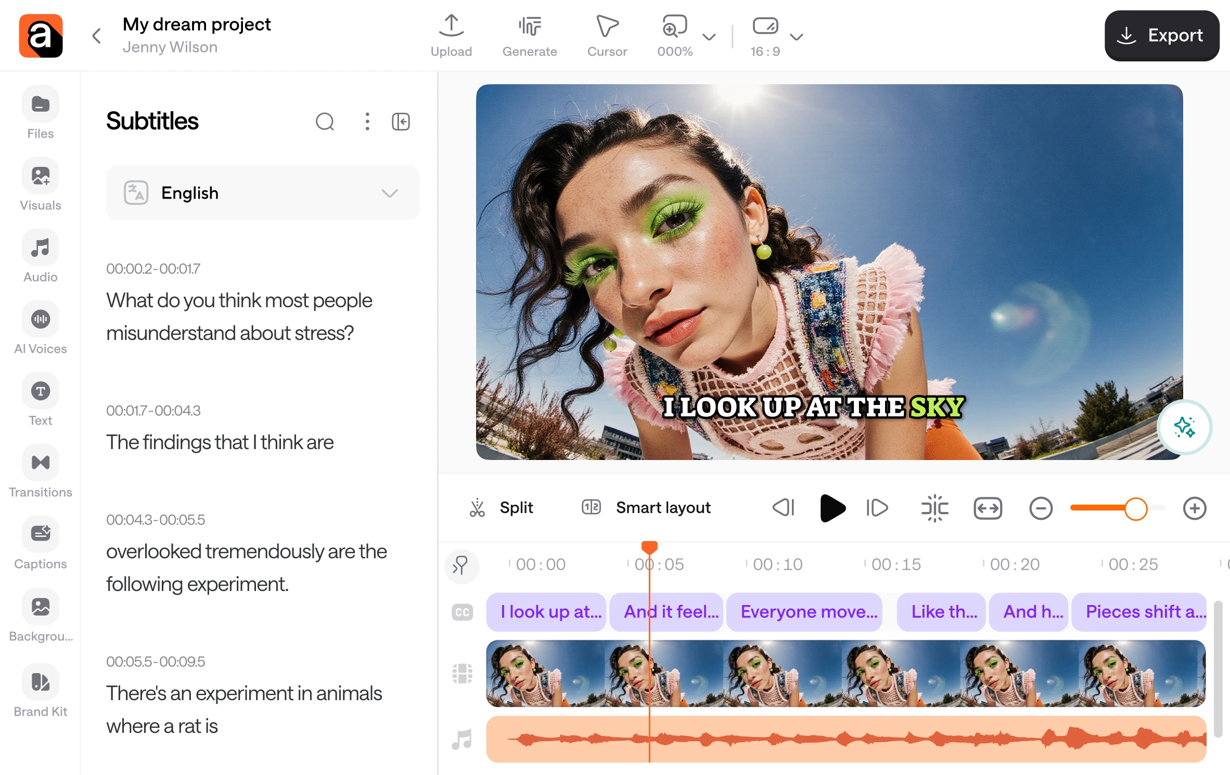Open the zoom percentage dropdown chevron
Image resolution: width=1230 pixels, height=775 pixels.
coord(709,37)
